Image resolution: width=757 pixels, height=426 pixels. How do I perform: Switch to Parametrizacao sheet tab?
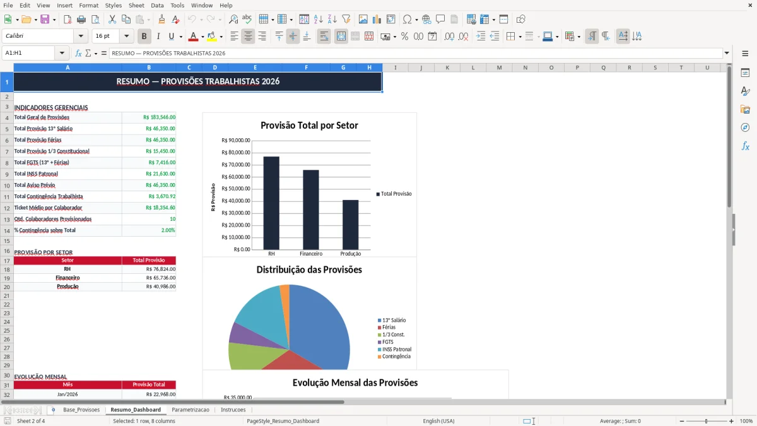191,410
